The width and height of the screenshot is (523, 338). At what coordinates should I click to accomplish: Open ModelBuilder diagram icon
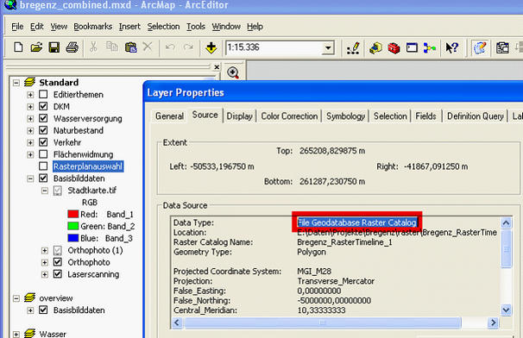click(x=430, y=48)
